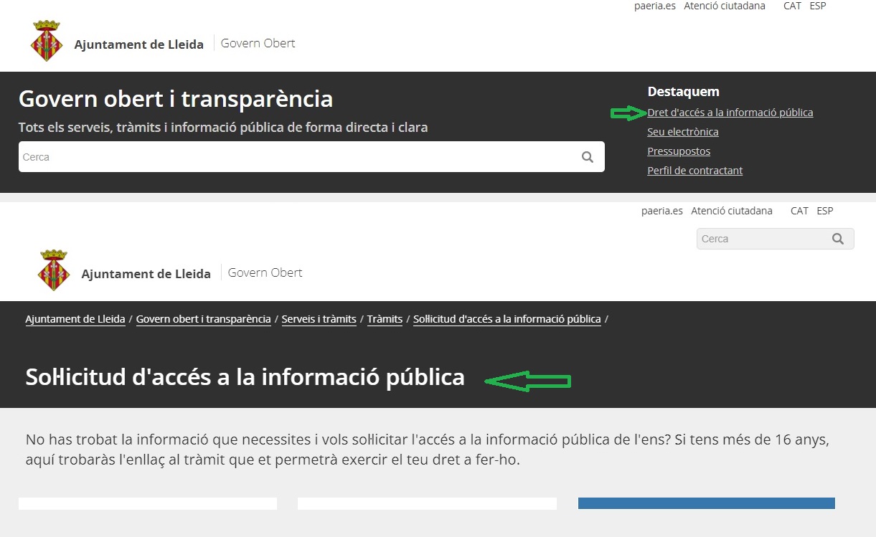
Task: Open the Dret d'accés a la informació pública link
Action: point(730,113)
